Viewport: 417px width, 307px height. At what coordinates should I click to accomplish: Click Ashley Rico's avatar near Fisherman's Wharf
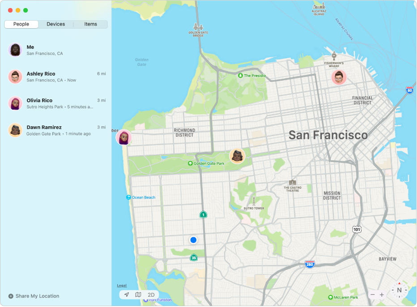point(339,77)
